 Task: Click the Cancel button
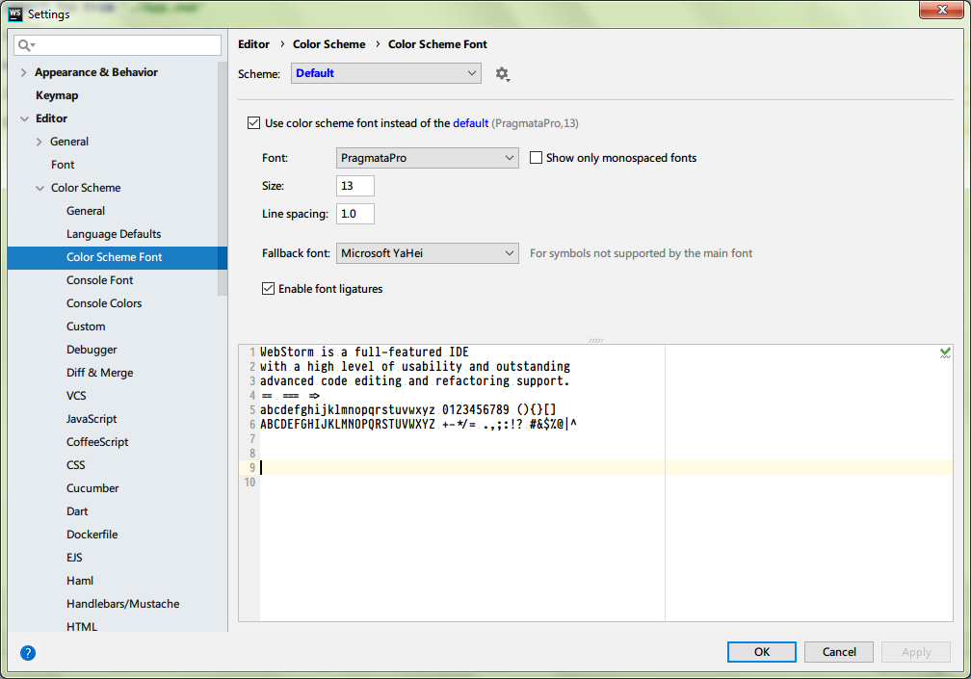click(x=839, y=652)
